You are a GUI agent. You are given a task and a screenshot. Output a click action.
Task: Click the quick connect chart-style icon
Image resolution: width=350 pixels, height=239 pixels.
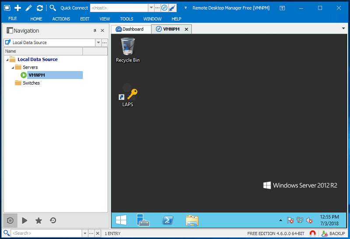point(172,8)
